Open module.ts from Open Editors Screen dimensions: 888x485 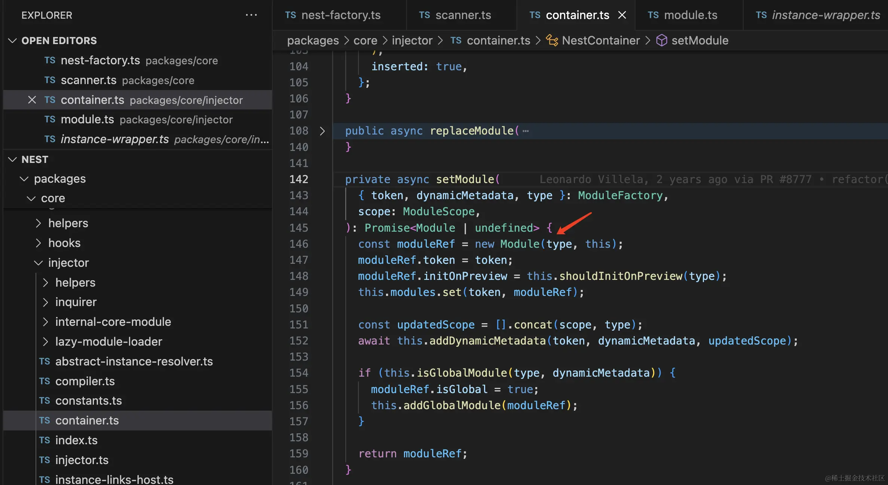click(x=138, y=119)
